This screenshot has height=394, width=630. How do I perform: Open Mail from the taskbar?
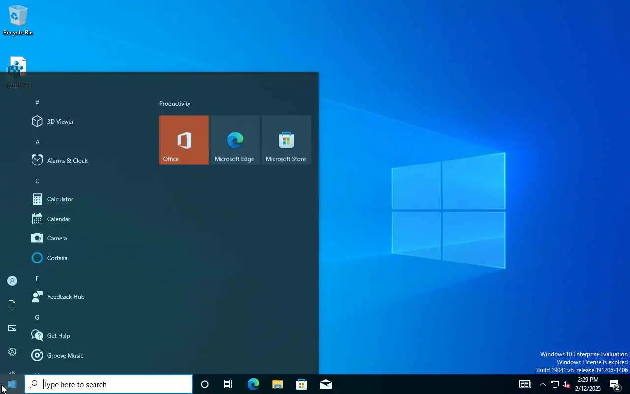click(325, 384)
